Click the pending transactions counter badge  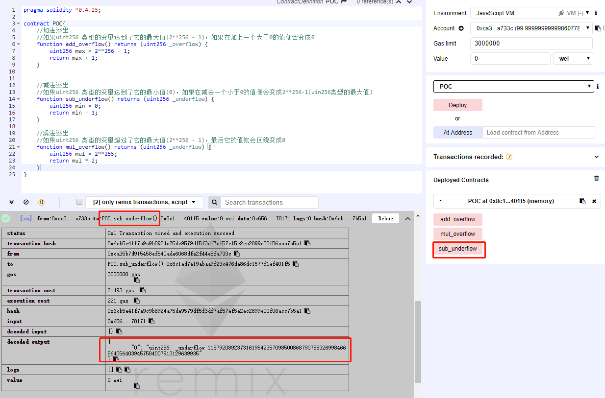[x=41, y=202]
